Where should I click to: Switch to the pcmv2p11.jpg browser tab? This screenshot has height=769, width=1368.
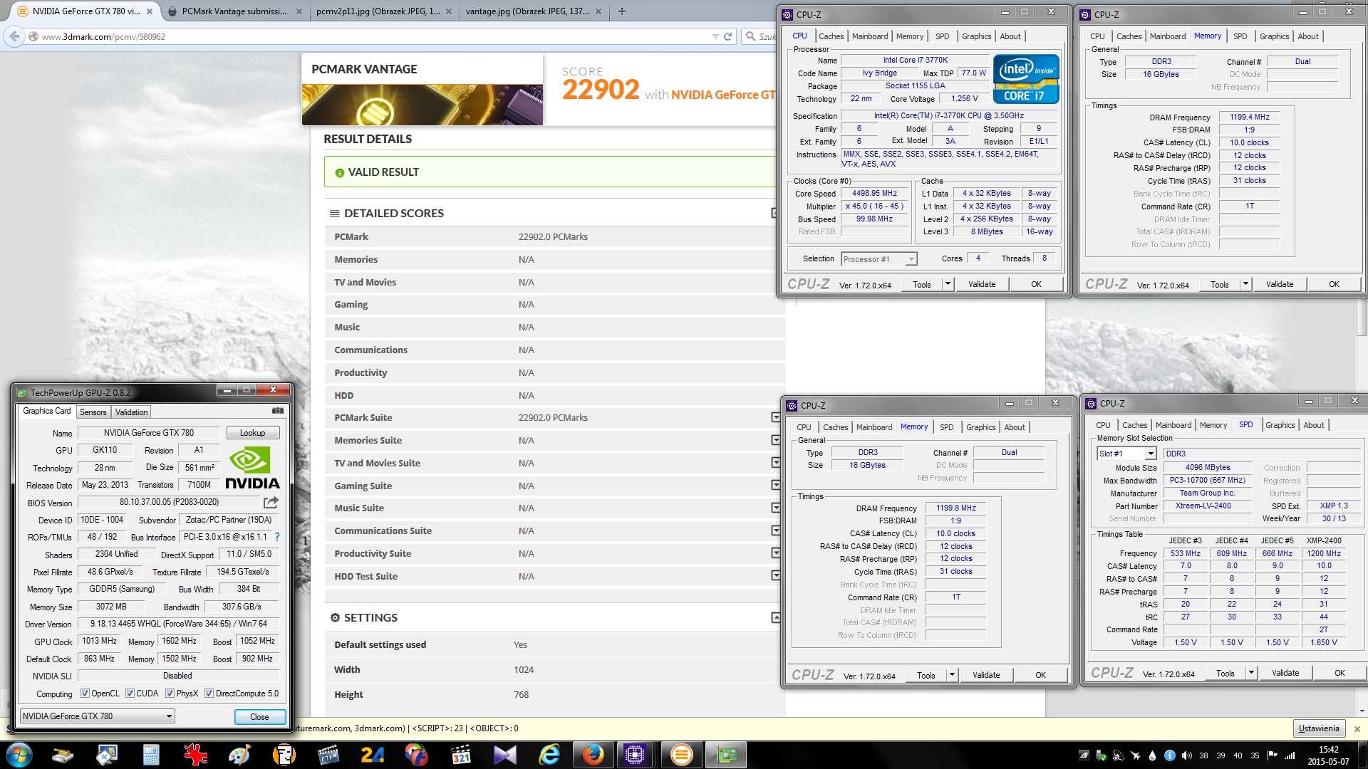(x=378, y=11)
